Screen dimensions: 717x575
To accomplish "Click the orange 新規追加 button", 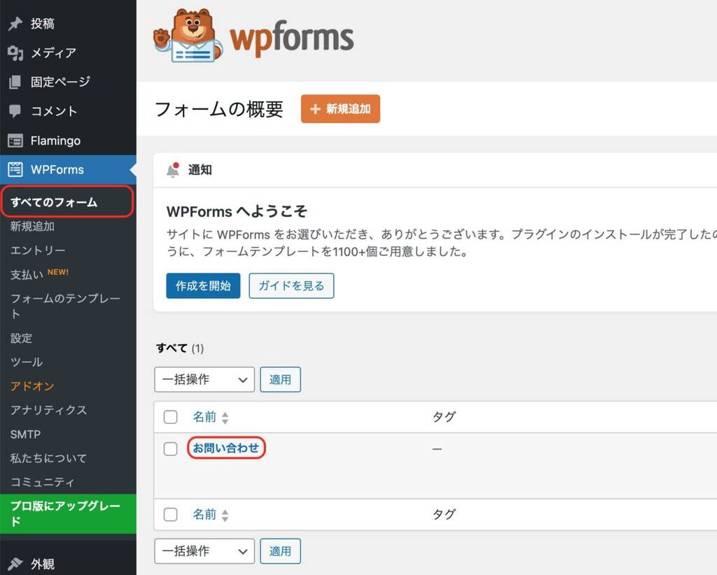I will (x=340, y=108).
